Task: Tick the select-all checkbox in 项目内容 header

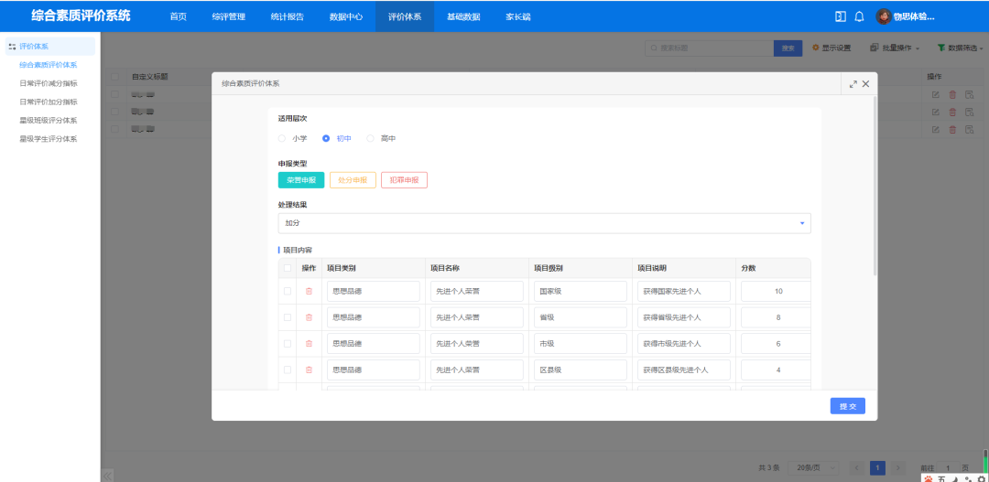Action: click(x=288, y=268)
